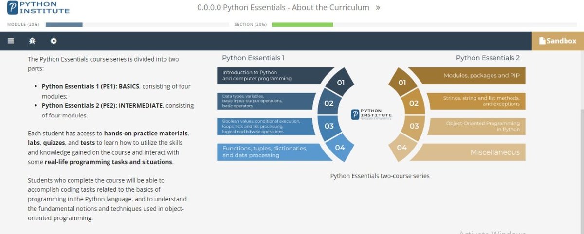
Task: Click the bug report icon
Action: click(32, 41)
